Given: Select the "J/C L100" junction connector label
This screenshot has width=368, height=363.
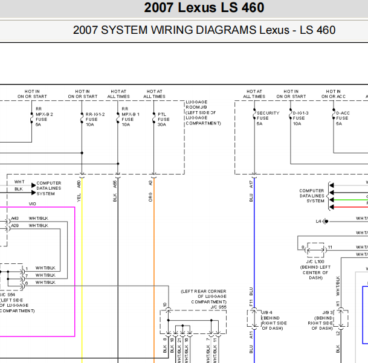Looking at the screenshot, I should pos(315,262).
